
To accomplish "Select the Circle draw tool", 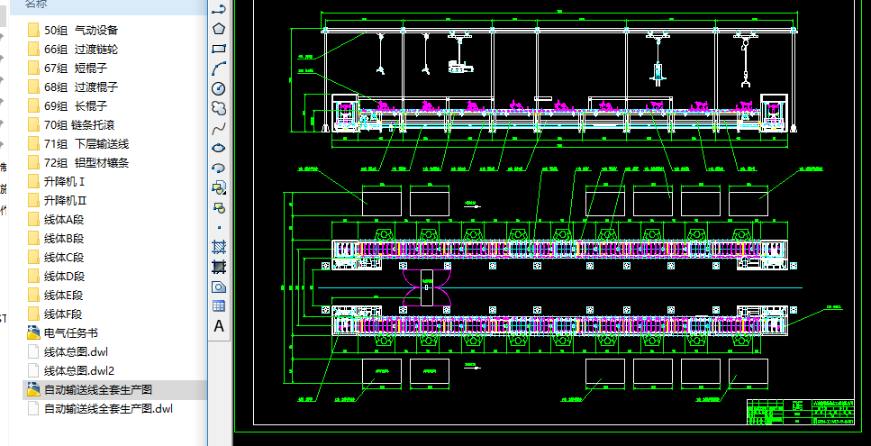I will 219,88.
